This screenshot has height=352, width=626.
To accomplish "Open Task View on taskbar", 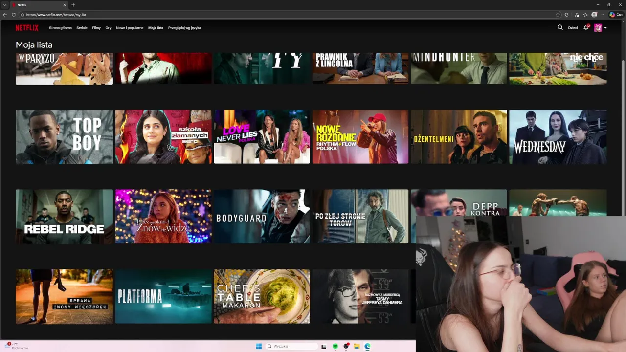I will pyautogui.click(x=324, y=346).
